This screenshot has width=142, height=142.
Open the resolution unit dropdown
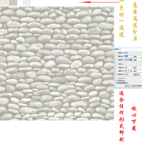pos(138,75)
